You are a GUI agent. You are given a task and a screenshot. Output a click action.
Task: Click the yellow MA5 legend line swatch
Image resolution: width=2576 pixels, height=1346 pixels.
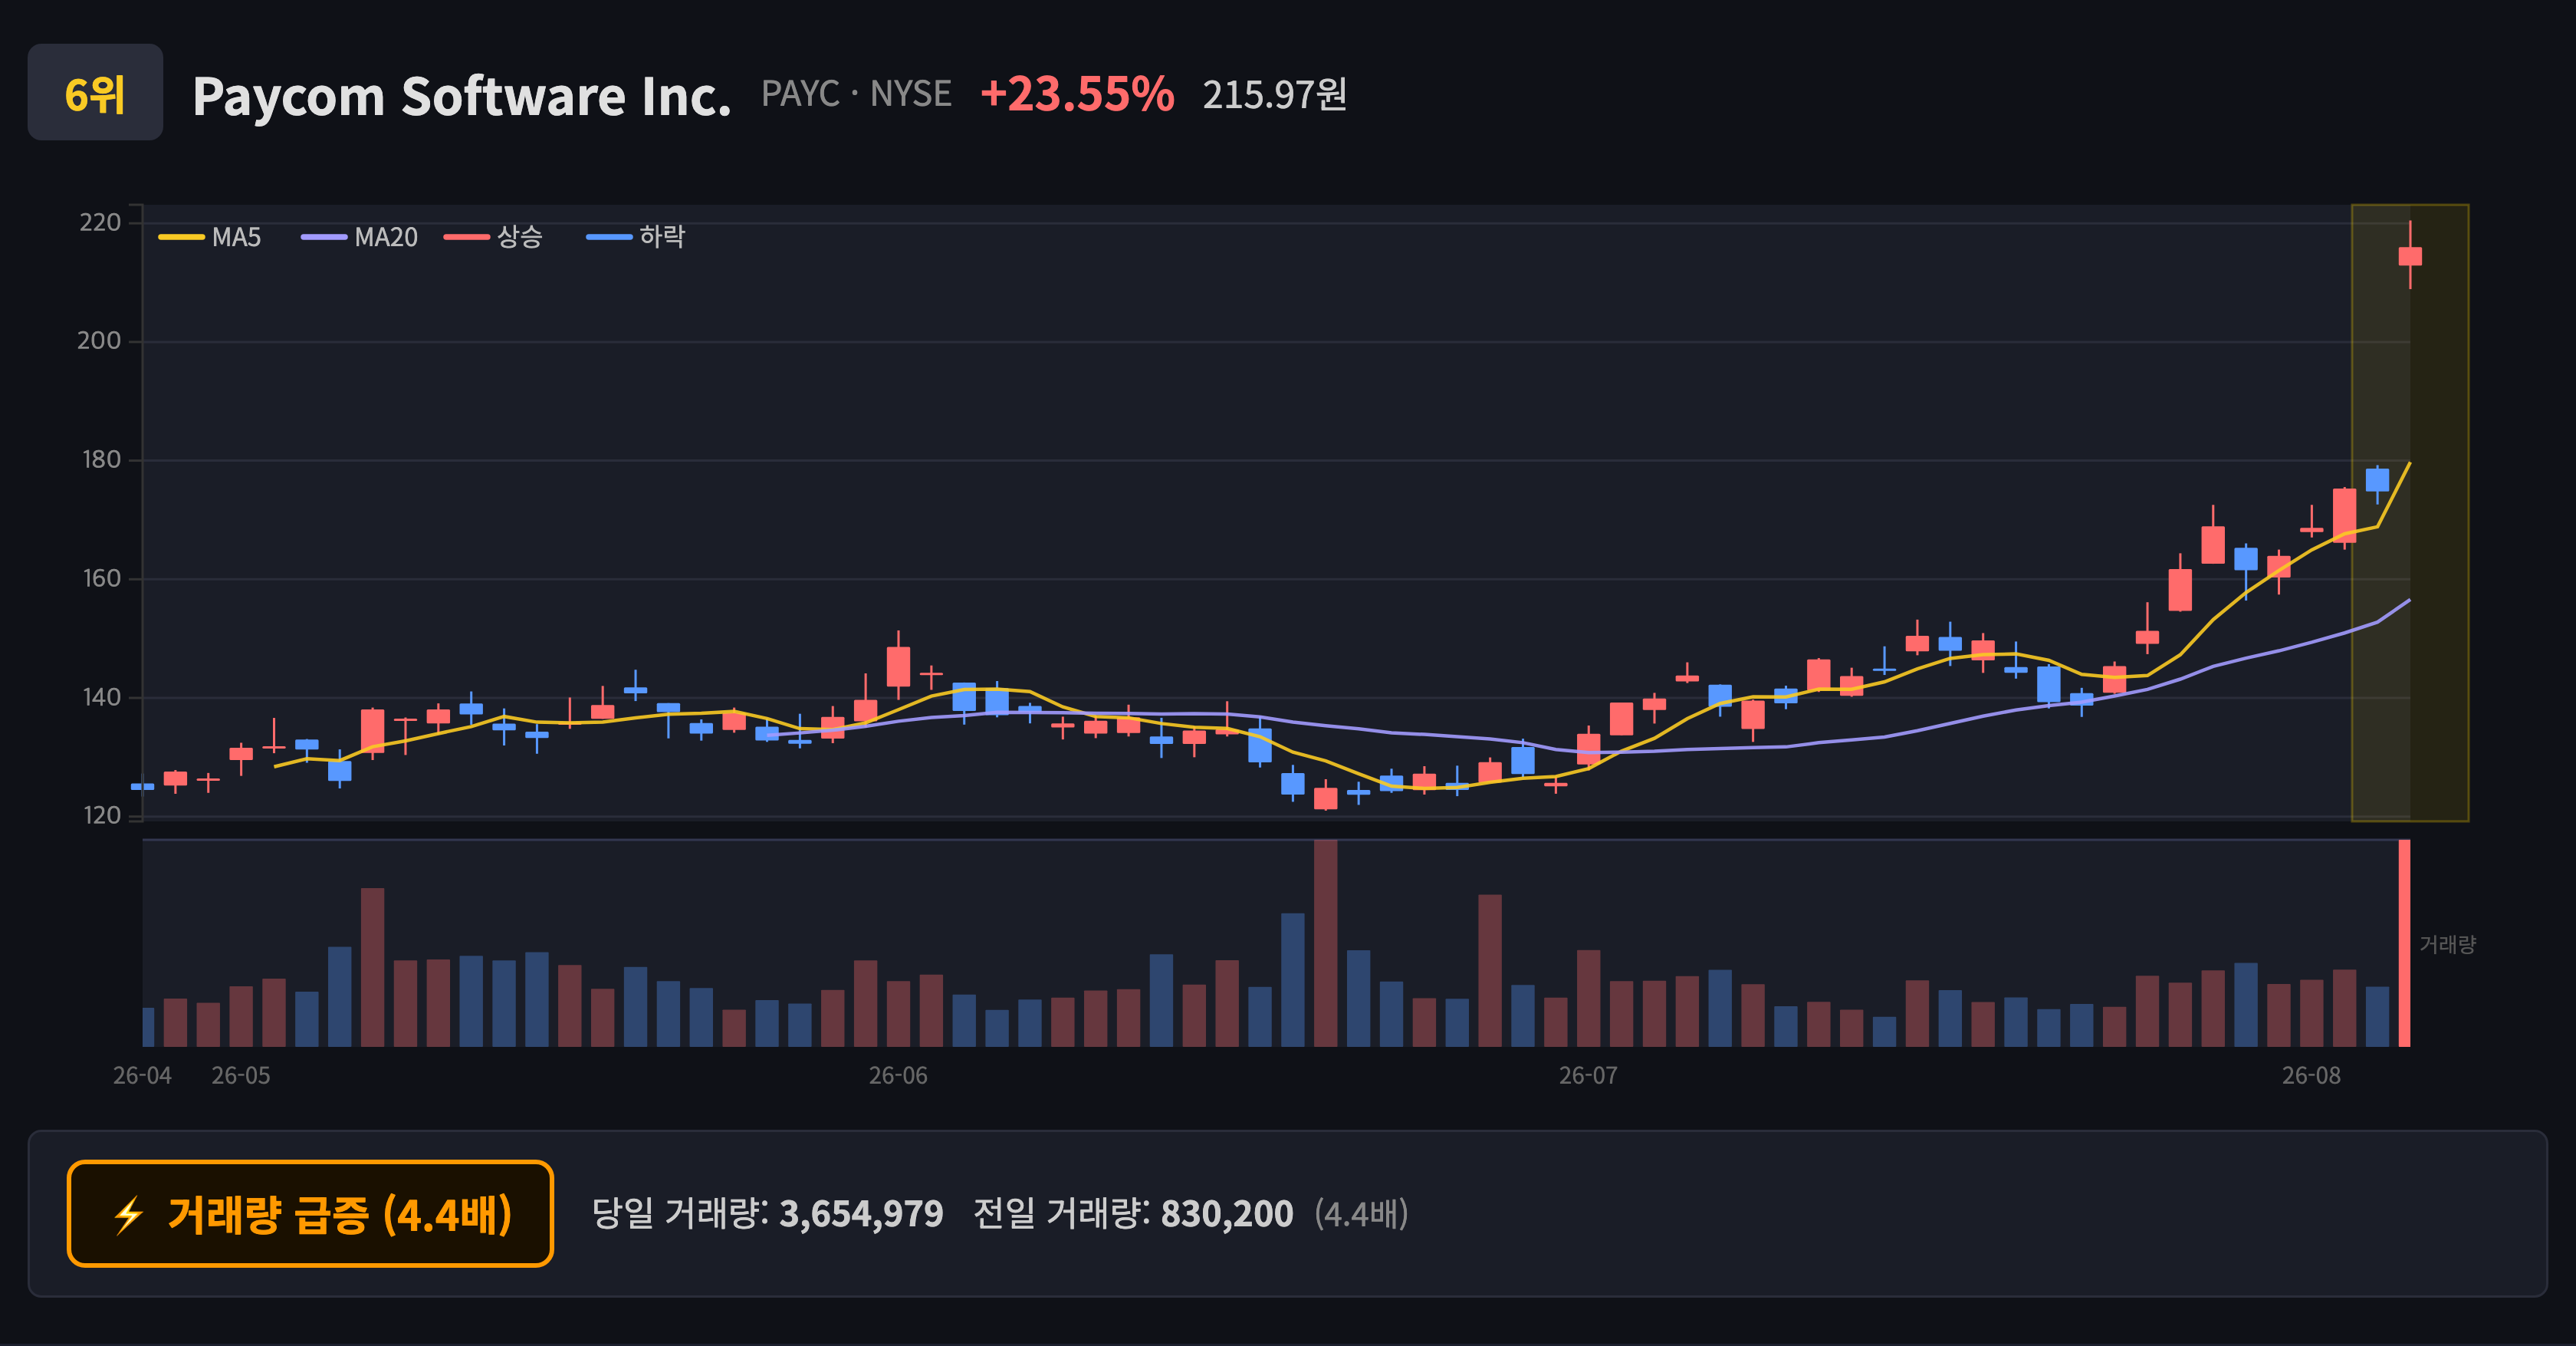click(181, 237)
